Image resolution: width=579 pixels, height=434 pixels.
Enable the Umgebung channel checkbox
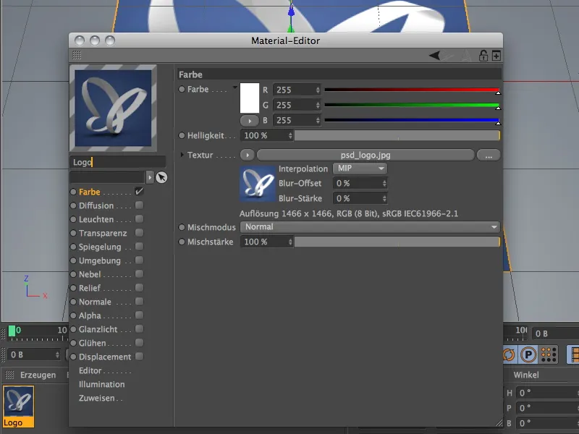pos(139,260)
